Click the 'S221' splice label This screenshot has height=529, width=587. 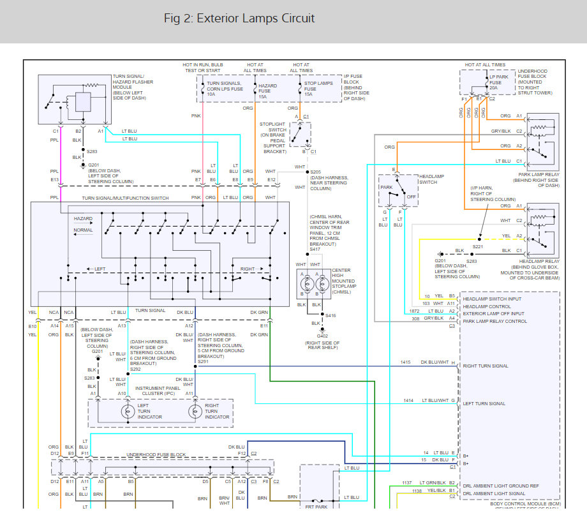(x=478, y=247)
